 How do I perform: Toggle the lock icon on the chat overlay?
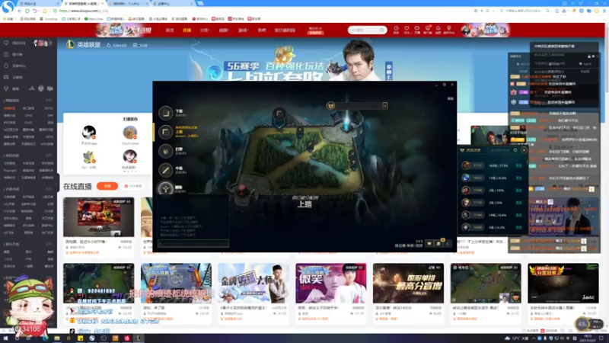(x=588, y=56)
